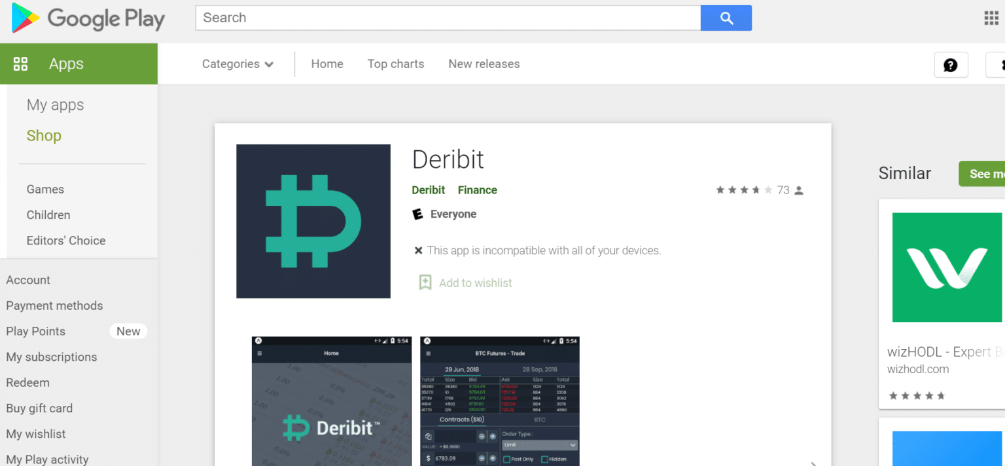Screen dimensions: 1005x466
Task: Click the blue search magnifier button
Action: pos(726,18)
